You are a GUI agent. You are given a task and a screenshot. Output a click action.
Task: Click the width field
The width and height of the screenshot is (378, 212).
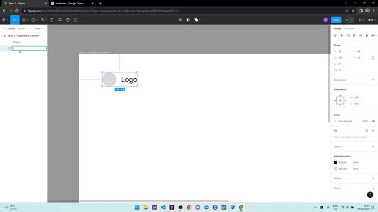[x=341, y=58]
